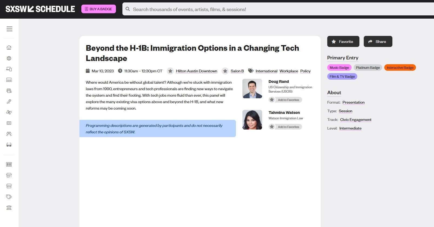This screenshot has width=434, height=227.
Task: Click the Buy a Badge button
Action: (99, 9)
